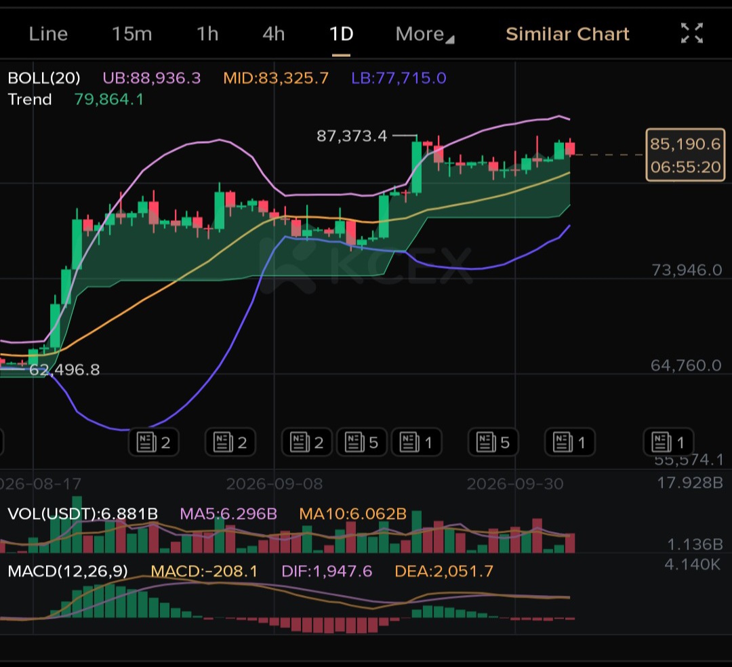Open news marker with 2 near 2026-08-17
The image size is (732, 667).
[154, 442]
